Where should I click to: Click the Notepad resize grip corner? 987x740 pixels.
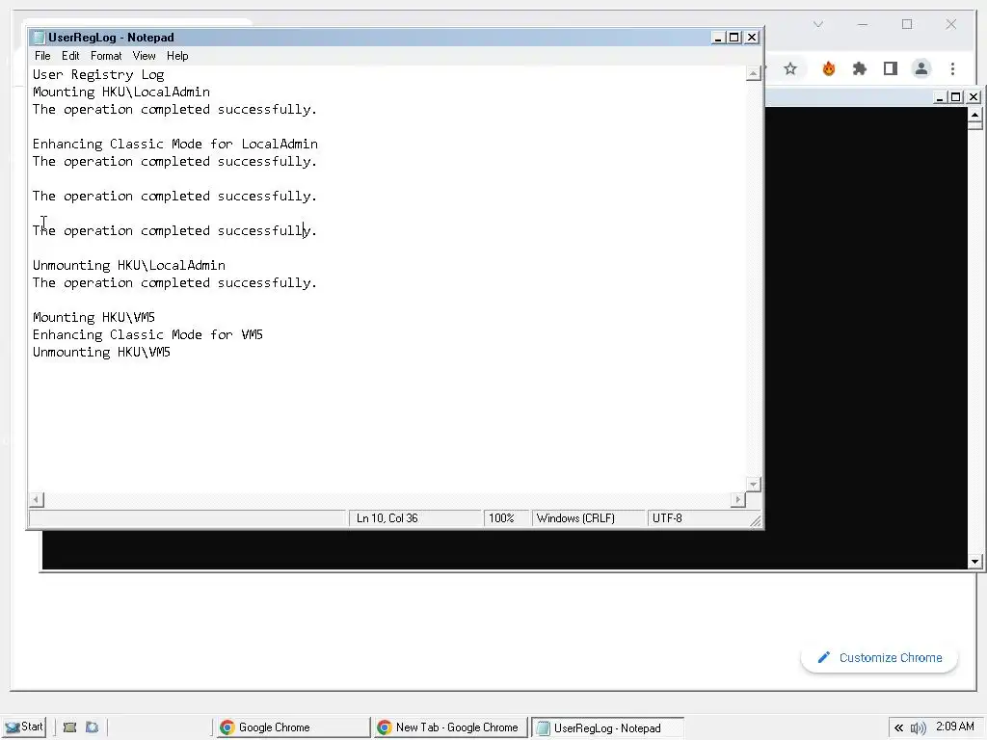tap(756, 520)
